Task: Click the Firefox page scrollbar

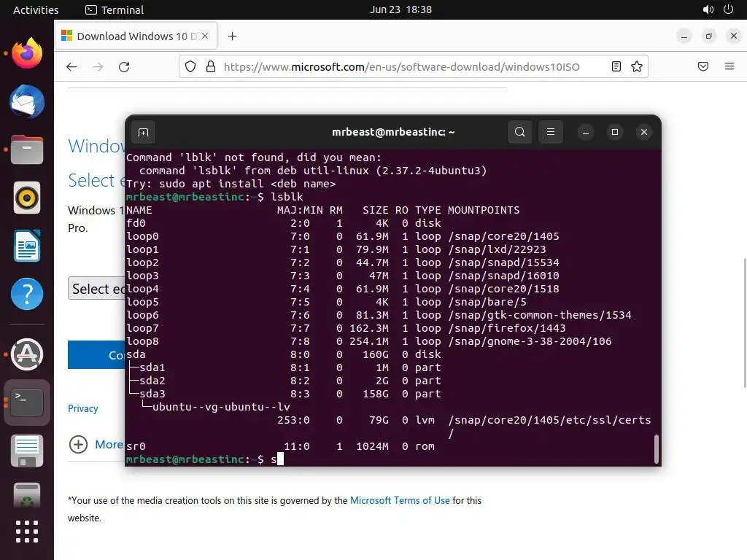Action: (x=745, y=323)
